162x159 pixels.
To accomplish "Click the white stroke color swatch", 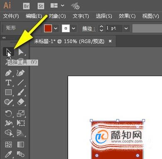I will pos(66,28).
